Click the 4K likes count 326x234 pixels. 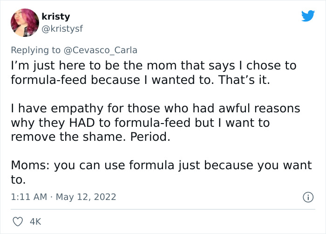(35, 222)
